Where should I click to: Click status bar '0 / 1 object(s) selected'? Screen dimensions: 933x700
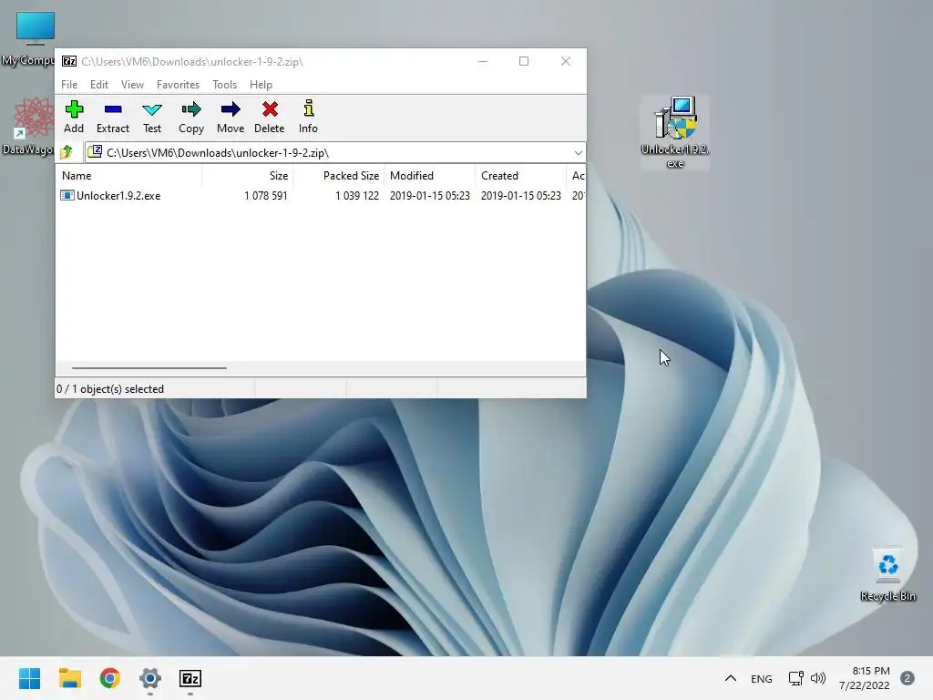pyautogui.click(x=110, y=388)
